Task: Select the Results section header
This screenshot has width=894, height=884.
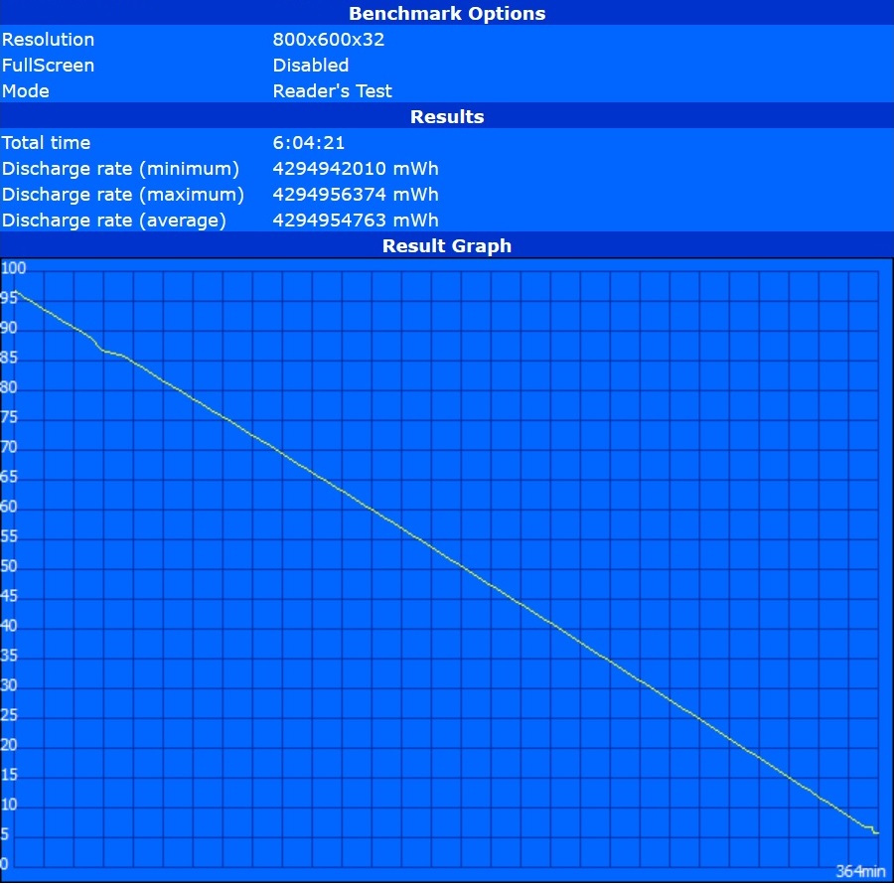Action: (x=447, y=117)
